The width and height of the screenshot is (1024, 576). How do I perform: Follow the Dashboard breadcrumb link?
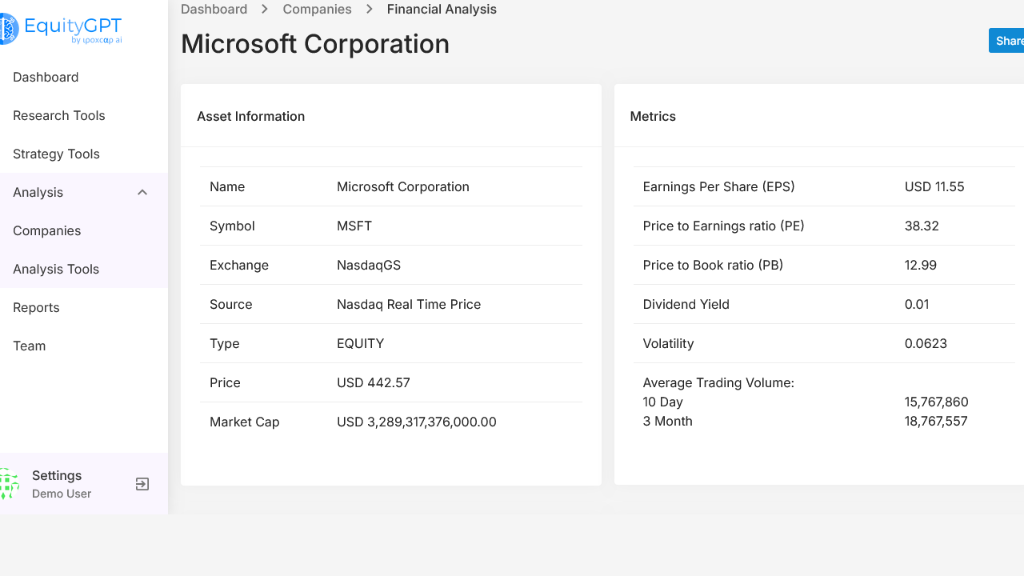point(214,10)
